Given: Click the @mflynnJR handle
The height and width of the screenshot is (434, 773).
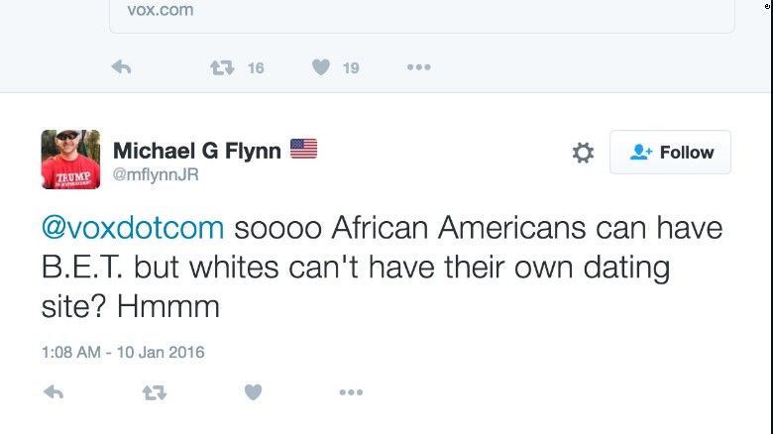Looking at the screenshot, I should [x=157, y=174].
